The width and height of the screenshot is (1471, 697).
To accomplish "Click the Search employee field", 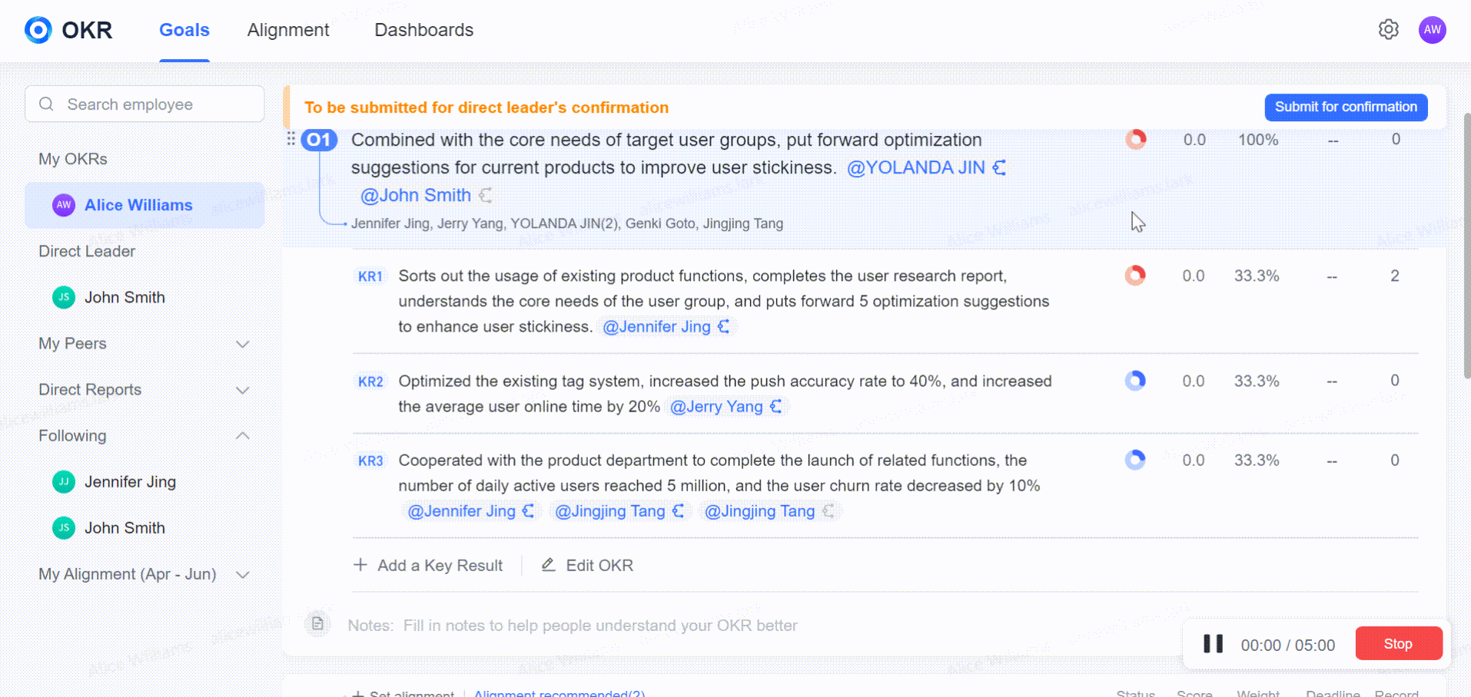I will coord(144,104).
